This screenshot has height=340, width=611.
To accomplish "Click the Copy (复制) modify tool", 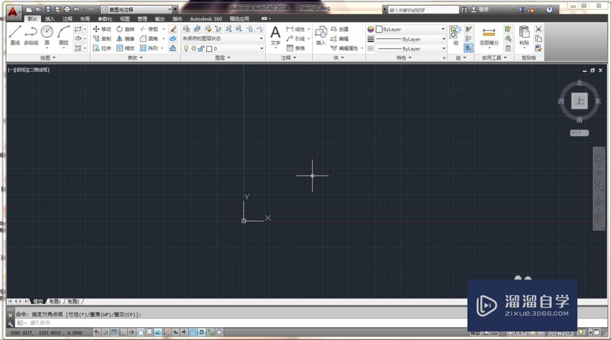I will tap(101, 38).
